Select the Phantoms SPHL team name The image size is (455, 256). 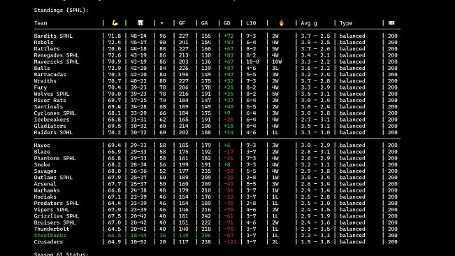point(55,158)
